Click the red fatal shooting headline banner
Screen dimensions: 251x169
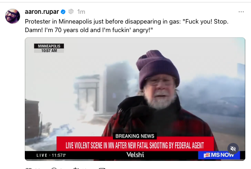(135, 145)
